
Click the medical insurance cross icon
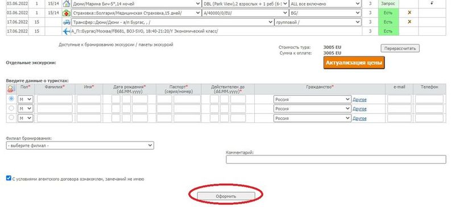point(67,13)
